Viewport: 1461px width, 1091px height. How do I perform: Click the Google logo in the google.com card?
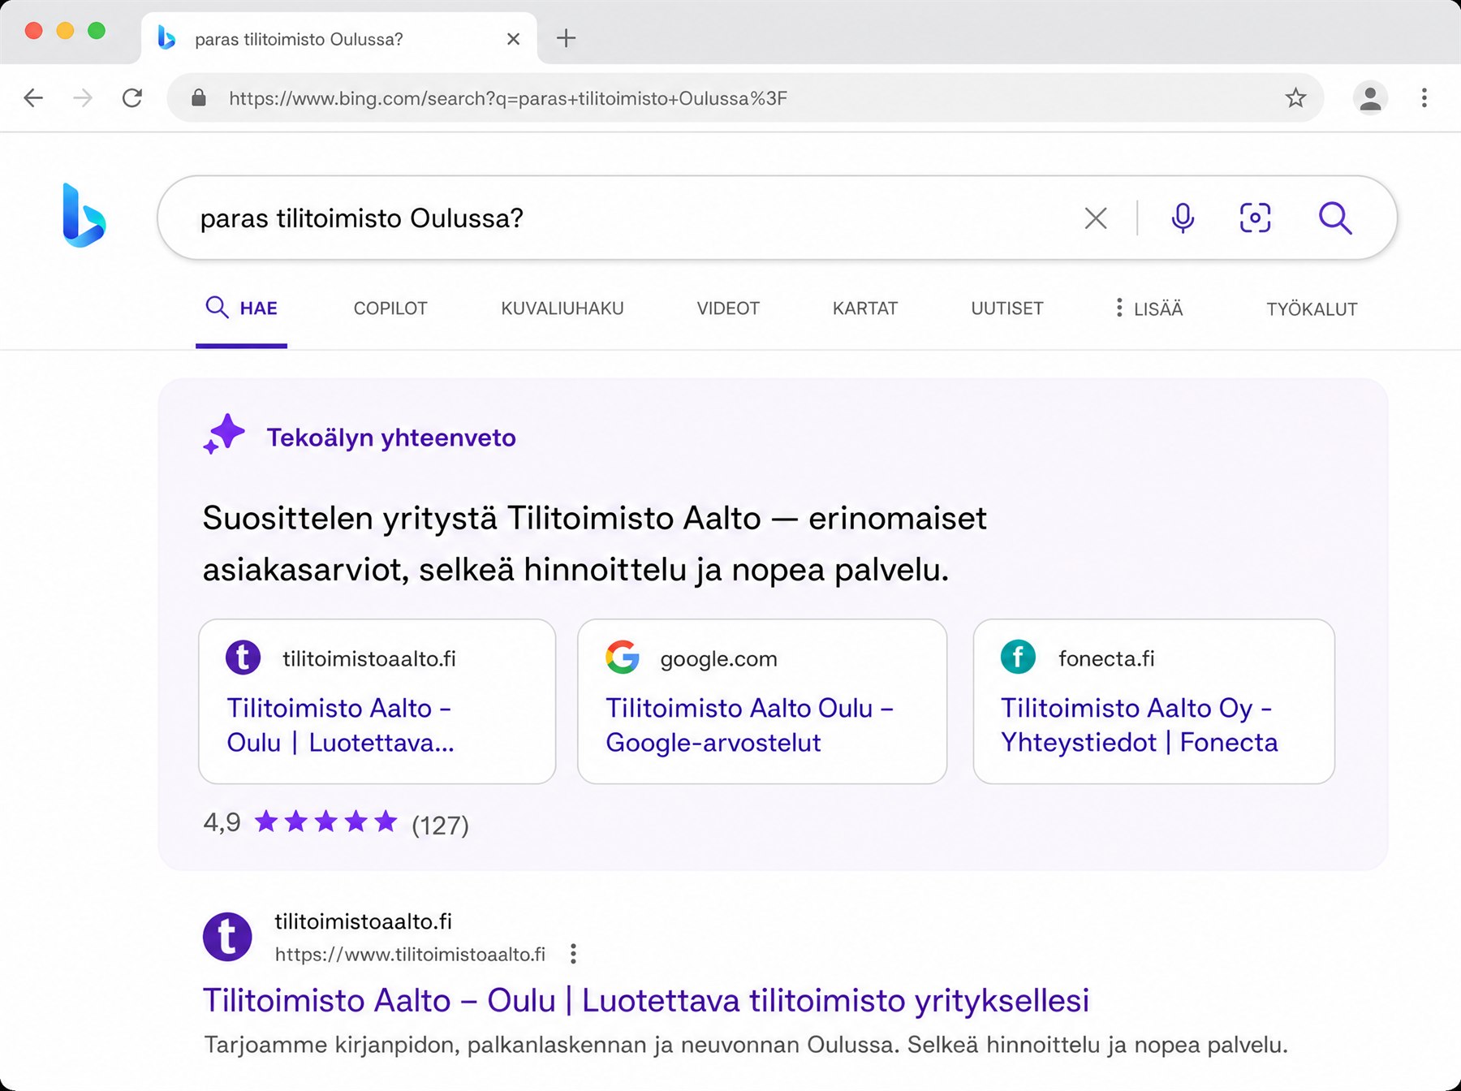point(623,658)
